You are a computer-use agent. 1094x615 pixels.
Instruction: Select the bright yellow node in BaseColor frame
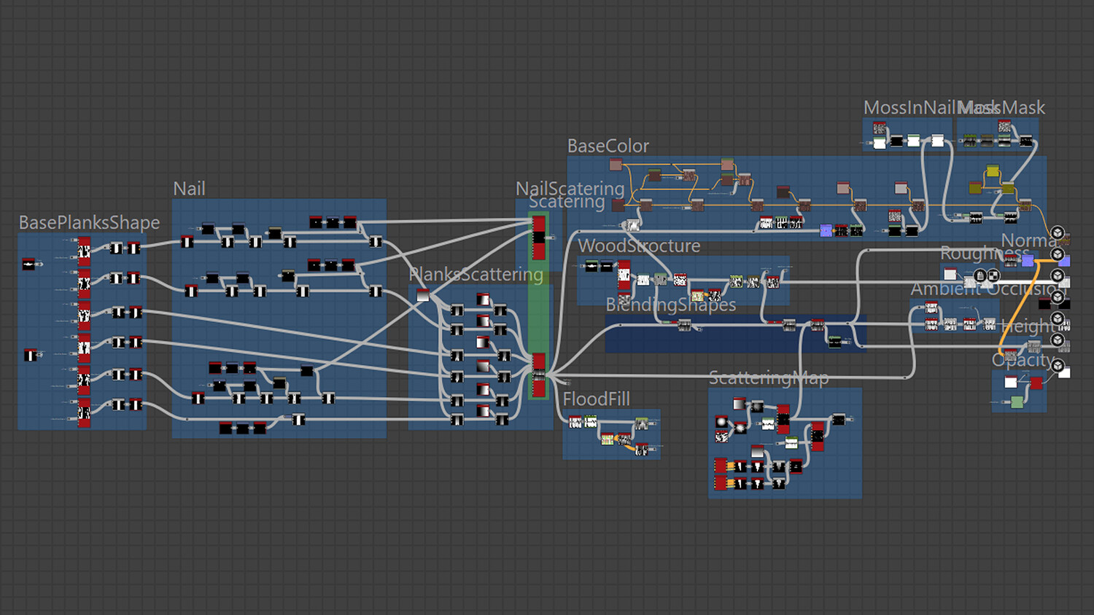coord(993,171)
